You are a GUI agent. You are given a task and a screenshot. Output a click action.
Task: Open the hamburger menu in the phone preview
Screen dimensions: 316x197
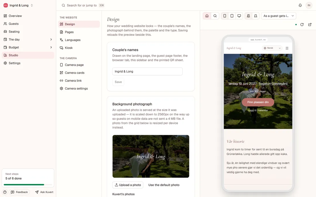pos(287,48)
